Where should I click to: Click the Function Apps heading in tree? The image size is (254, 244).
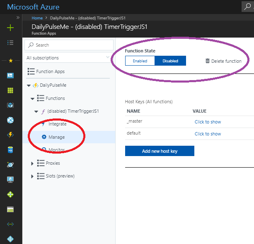tap(51, 71)
